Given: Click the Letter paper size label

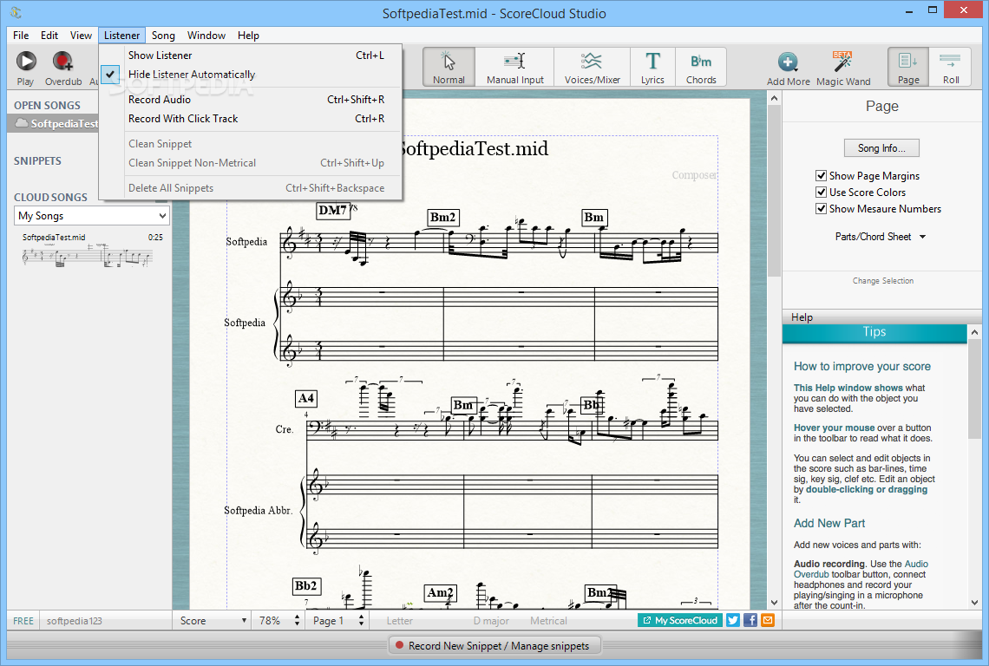Looking at the screenshot, I should coord(400,621).
